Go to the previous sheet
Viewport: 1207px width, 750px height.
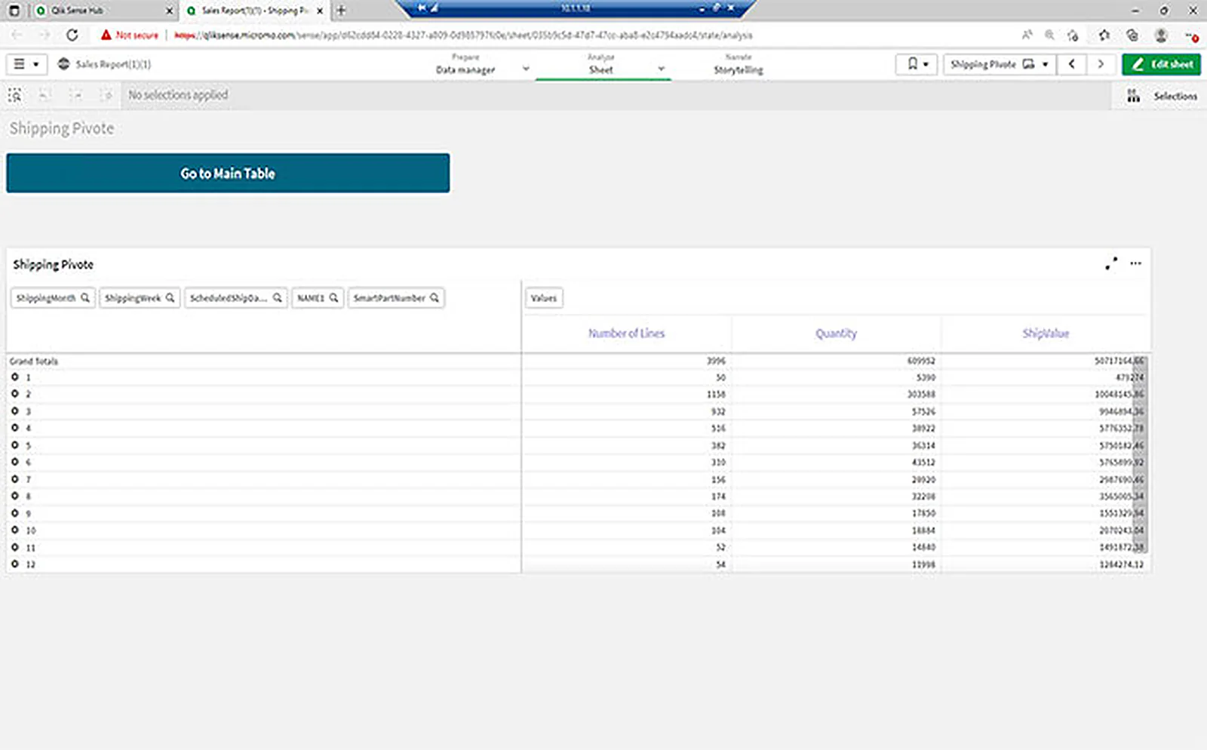[1072, 64]
